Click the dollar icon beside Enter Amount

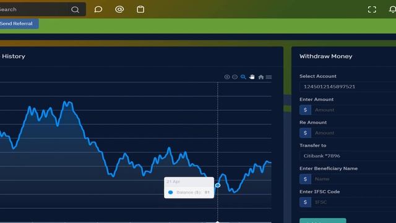(305, 110)
